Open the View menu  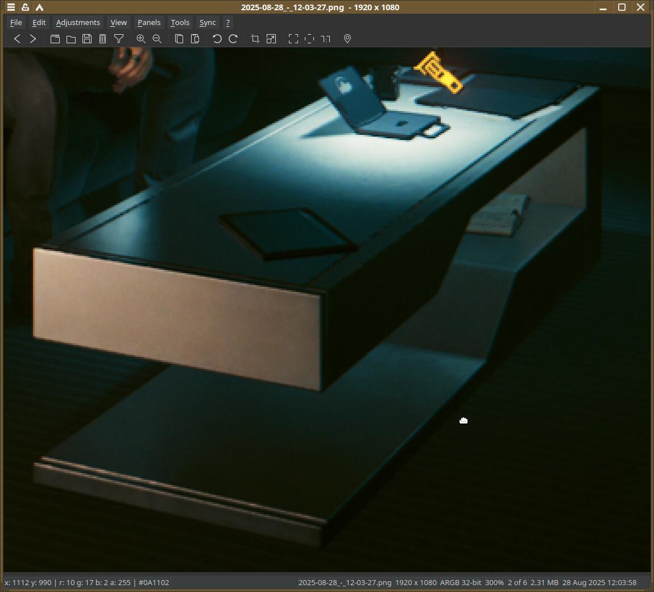[118, 23]
